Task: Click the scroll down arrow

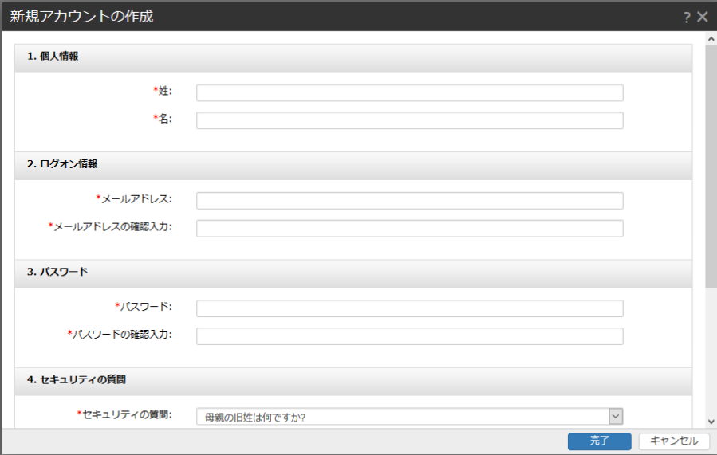Action: click(711, 422)
